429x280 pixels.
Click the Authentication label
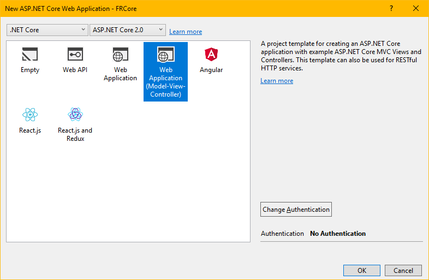pos(282,234)
